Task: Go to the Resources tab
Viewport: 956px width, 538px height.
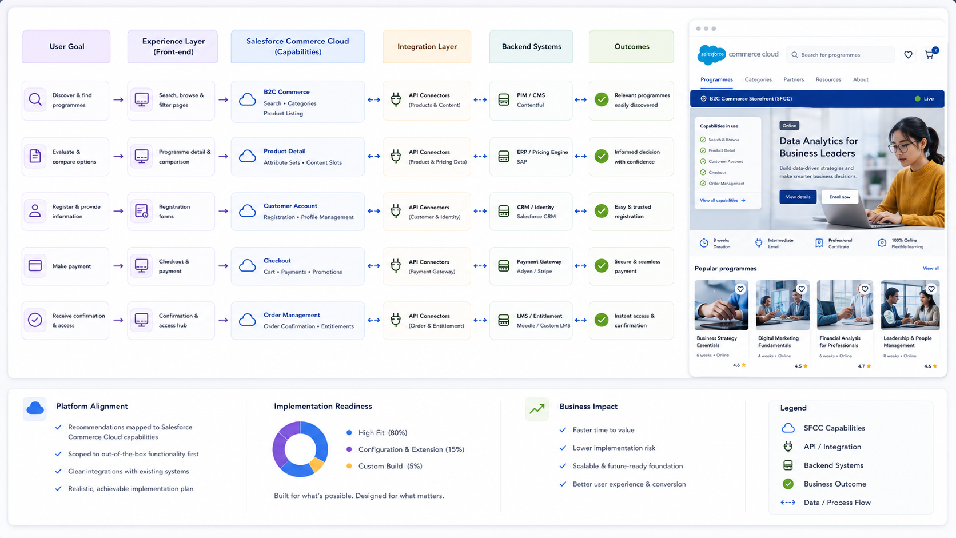Action: click(x=828, y=79)
